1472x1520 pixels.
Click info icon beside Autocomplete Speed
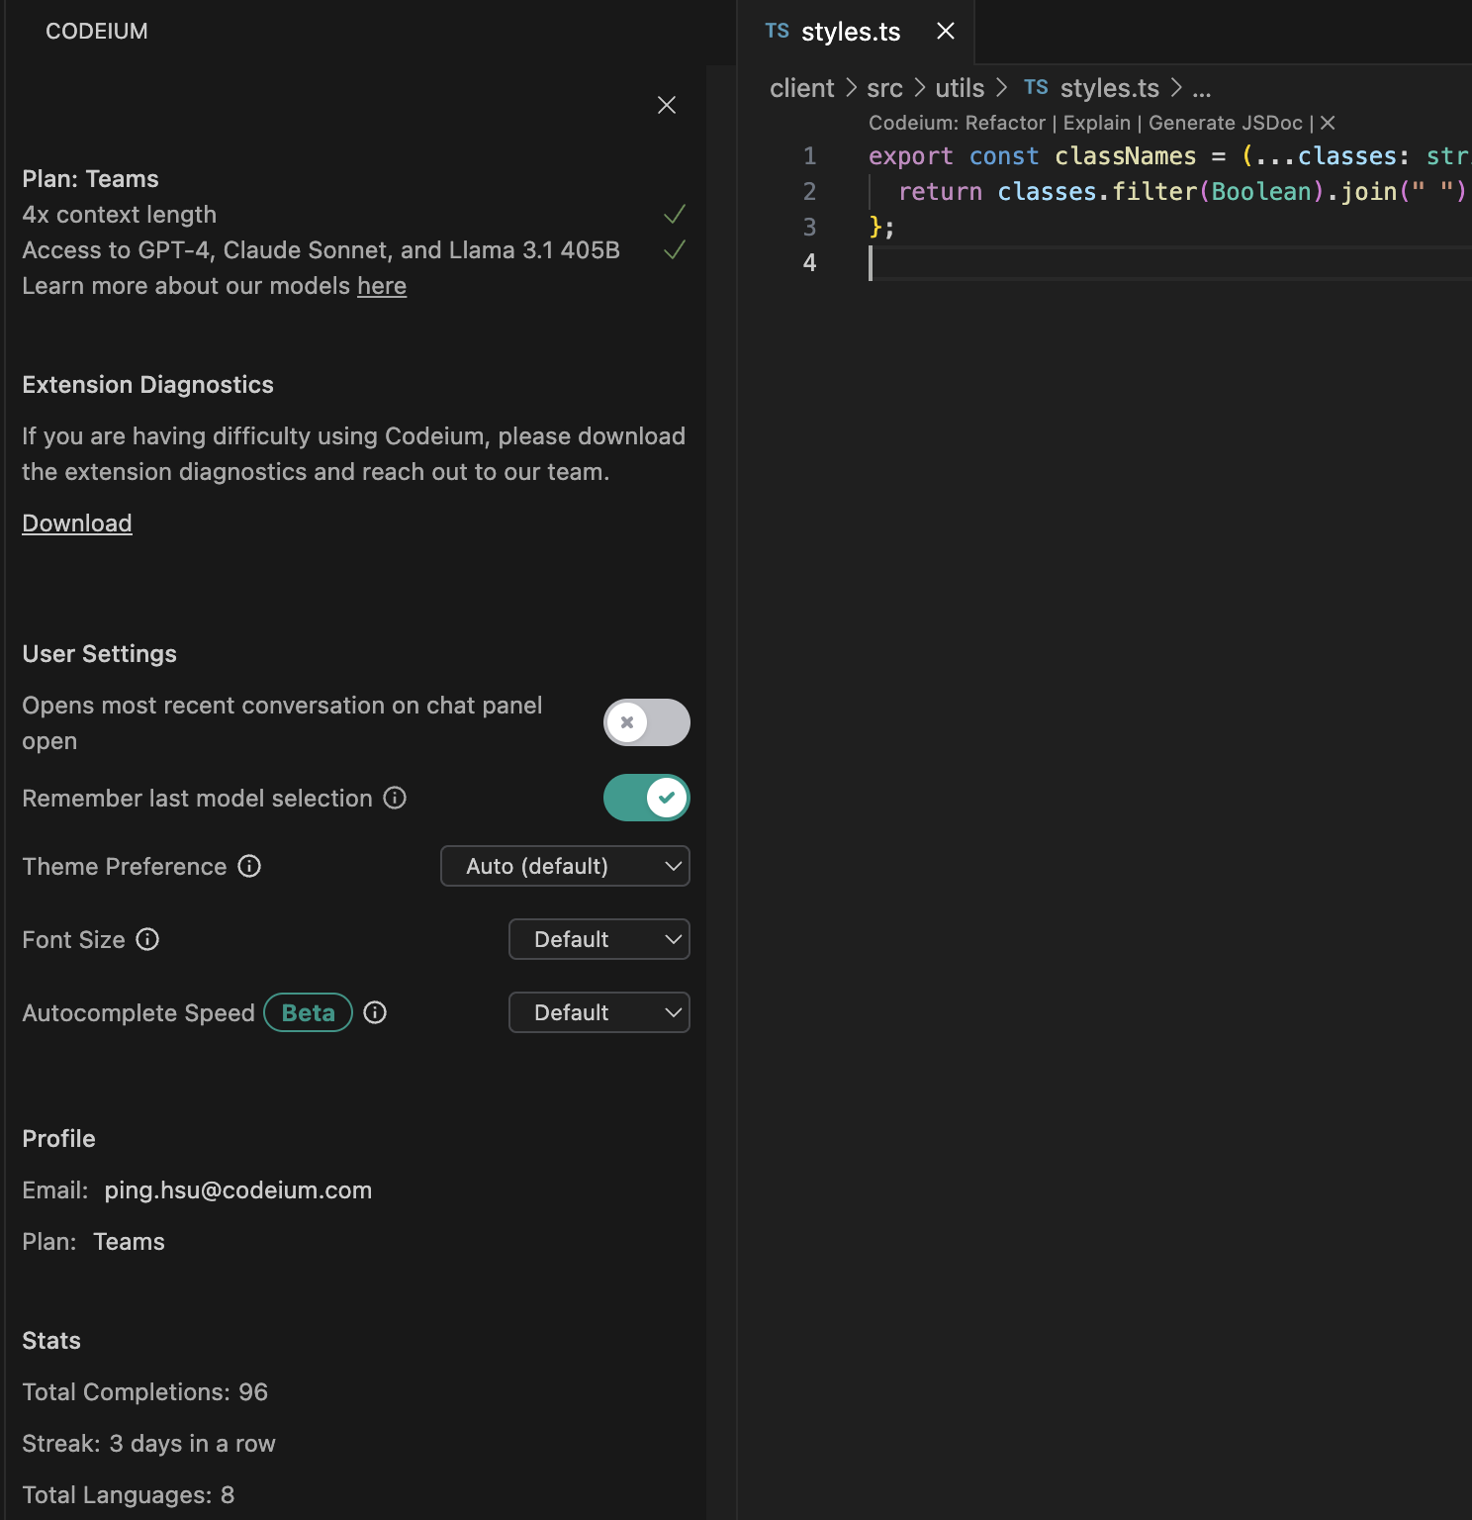pyautogui.click(x=375, y=1012)
